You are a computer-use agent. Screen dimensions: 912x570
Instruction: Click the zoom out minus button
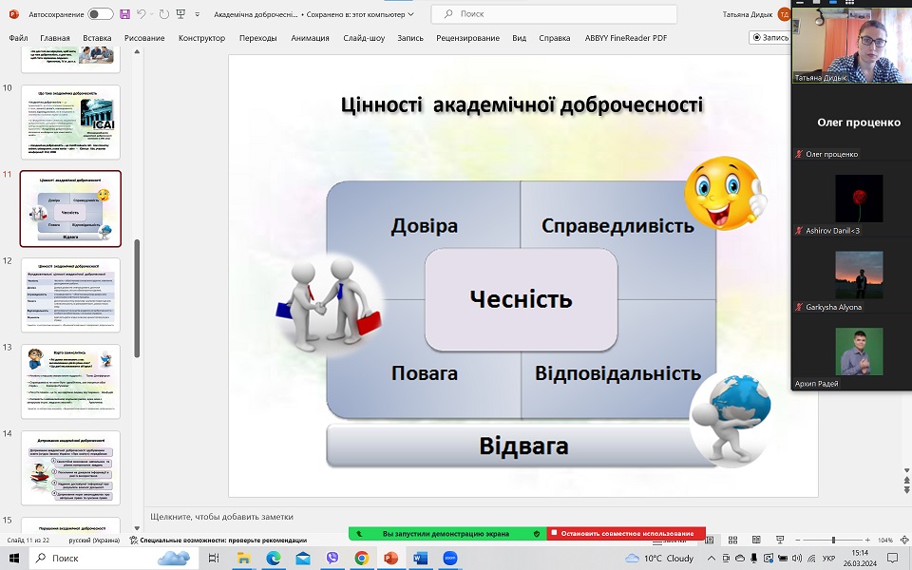(x=797, y=541)
